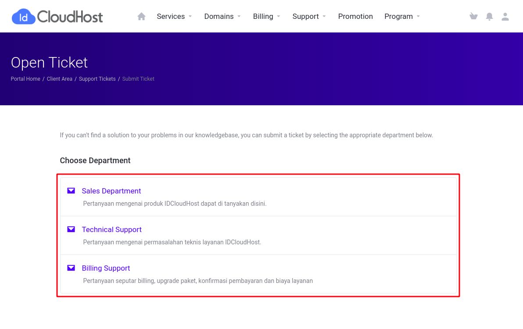Open the user account icon
Screen dimensions: 523x329
tap(505, 16)
